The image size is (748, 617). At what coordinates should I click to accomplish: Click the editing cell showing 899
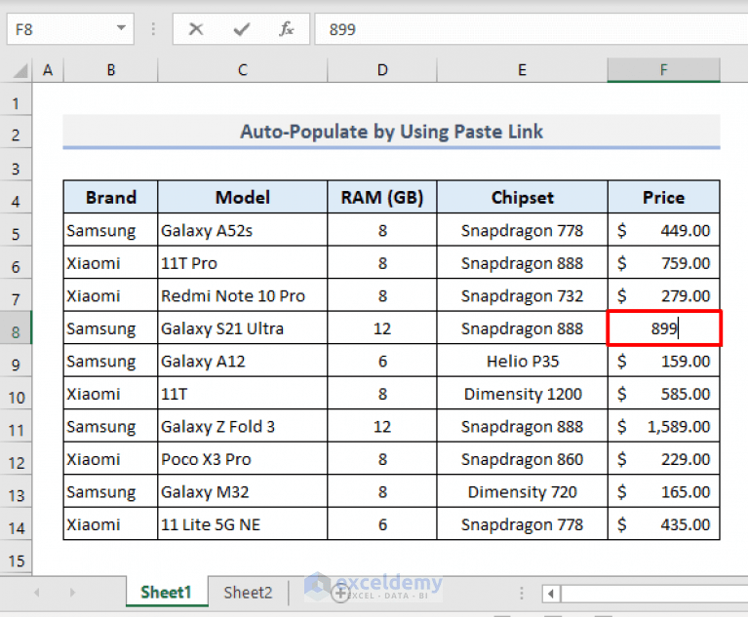pyautogui.click(x=664, y=328)
